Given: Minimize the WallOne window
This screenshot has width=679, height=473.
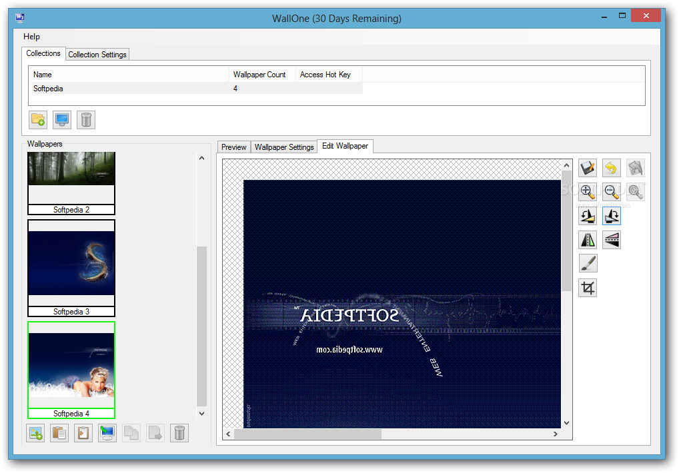Looking at the screenshot, I should point(604,17).
